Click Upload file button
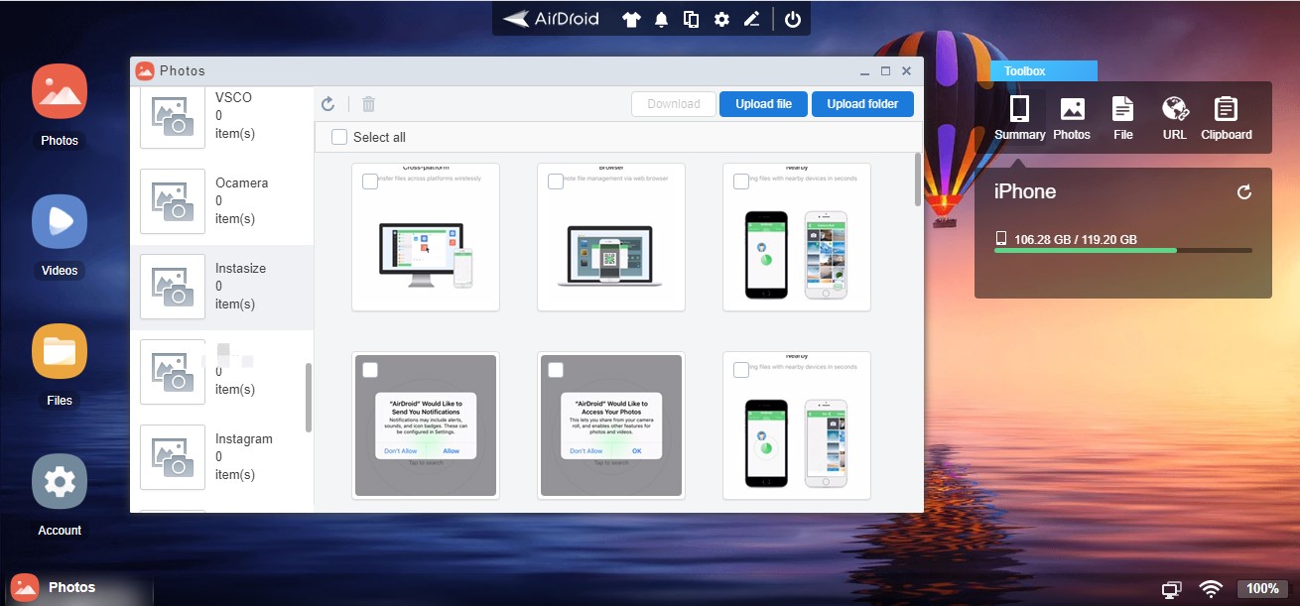1300x606 pixels. [x=763, y=104]
